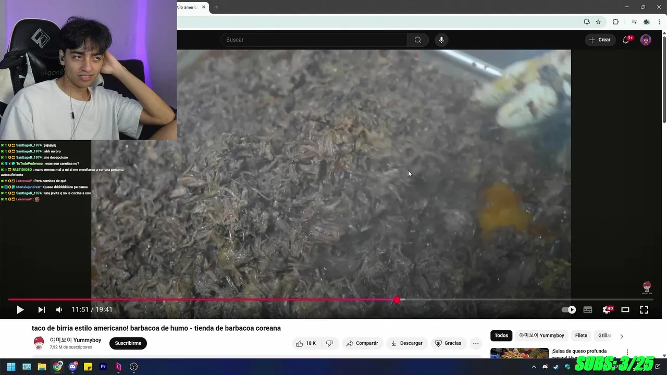
Task: Click the 11:51 / 19:41 time display
Action: click(x=92, y=309)
